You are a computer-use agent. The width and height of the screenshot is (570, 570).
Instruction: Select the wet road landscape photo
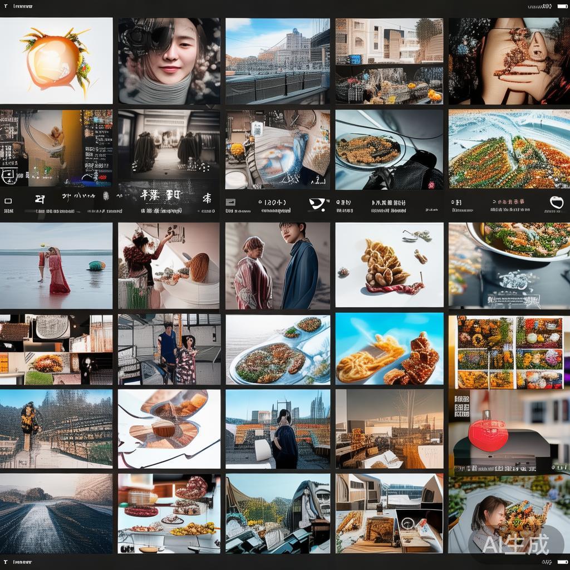click(56, 513)
